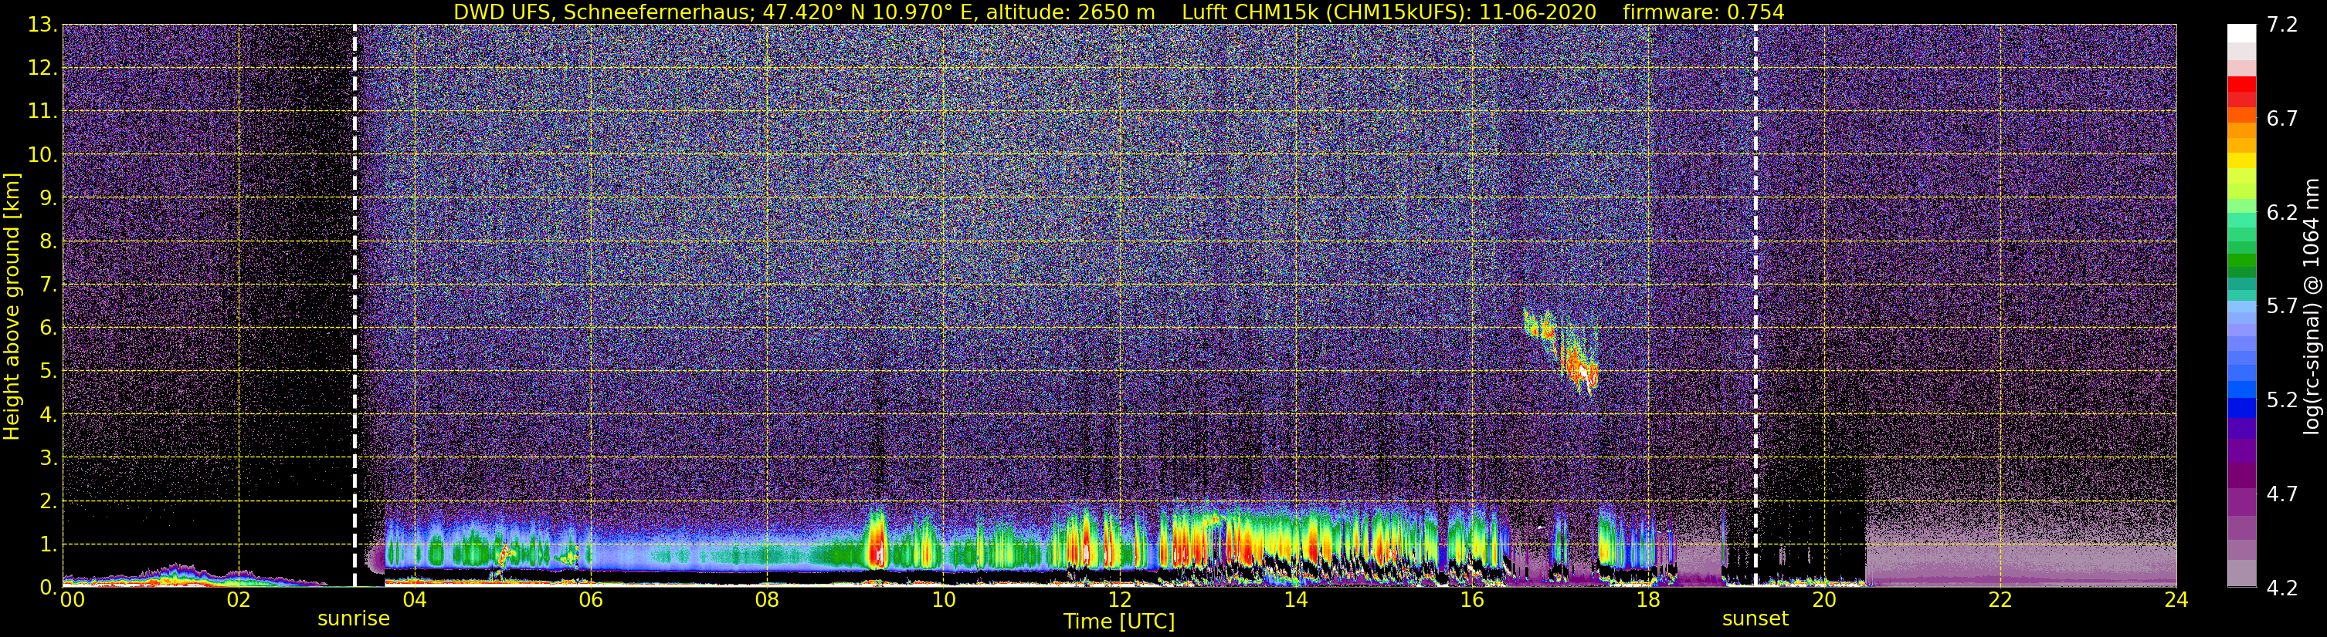Click the time axis tick label '06'

tap(591, 600)
